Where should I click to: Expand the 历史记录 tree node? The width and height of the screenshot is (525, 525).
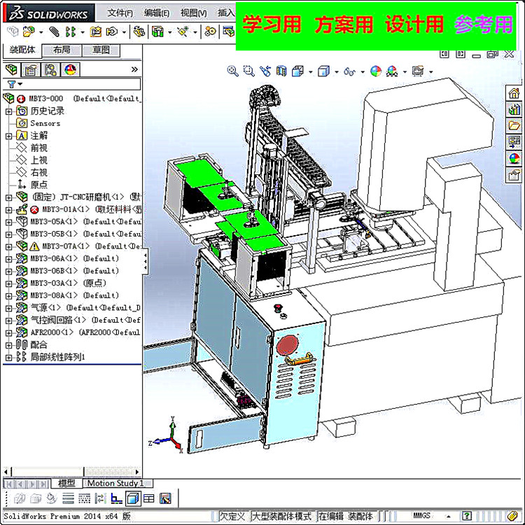pyautogui.click(x=8, y=111)
